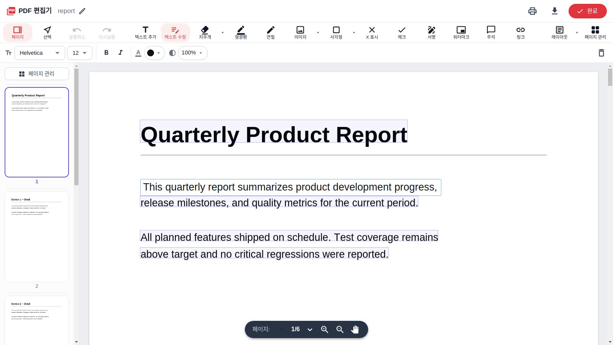Open the font size 12 dropdown
613x345 pixels.
pyautogui.click(x=80, y=53)
